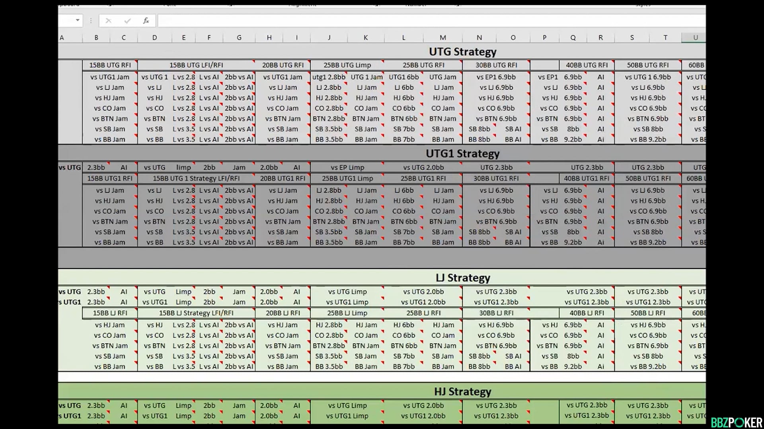The height and width of the screenshot is (429, 764).
Task: Click the UTG Strategy title cell
Action: coord(462,52)
